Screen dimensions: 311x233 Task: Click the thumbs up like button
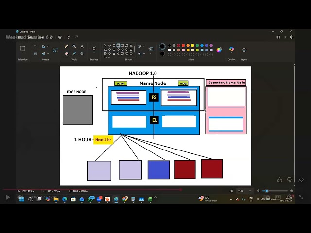[279, 180]
